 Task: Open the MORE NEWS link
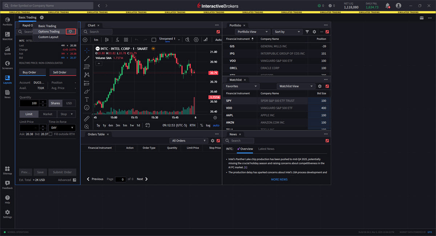click(x=279, y=179)
